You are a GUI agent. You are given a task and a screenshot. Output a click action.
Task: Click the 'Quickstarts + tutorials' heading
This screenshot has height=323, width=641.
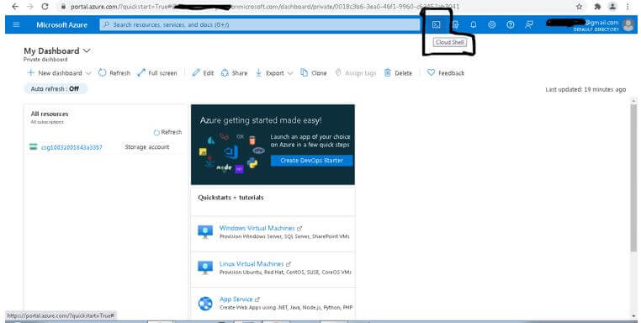[x=230, y=198]
